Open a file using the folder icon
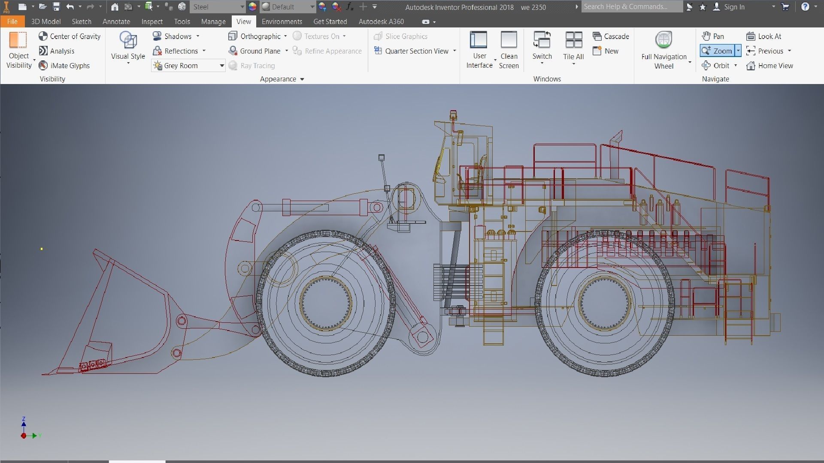Screen dimensions: 824x463 [x=42, y=7]
